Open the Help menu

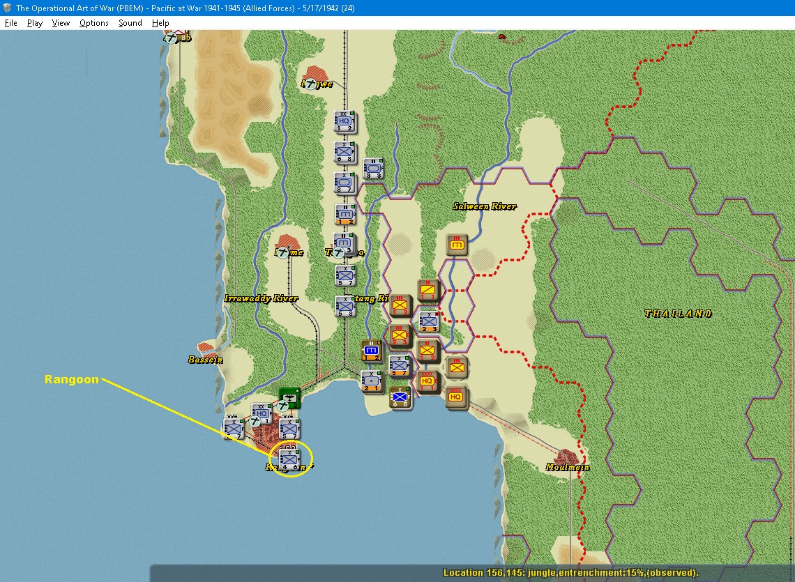(160, 23)
